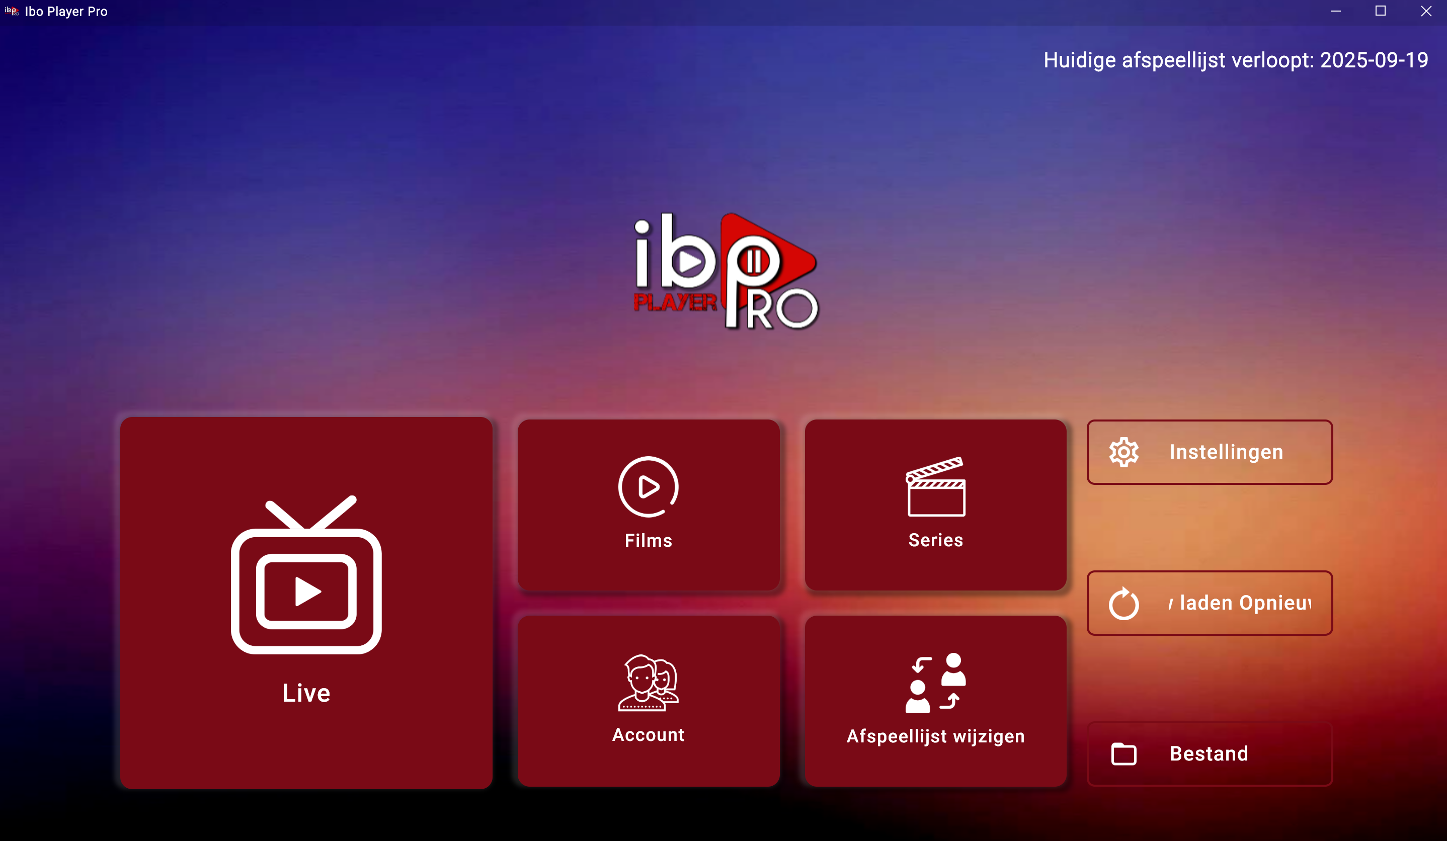The width and height of the screenshot is (1447, 841).
Task: Click the "Afspeellijst wijzigen" label text
Action: coord(935,736)
